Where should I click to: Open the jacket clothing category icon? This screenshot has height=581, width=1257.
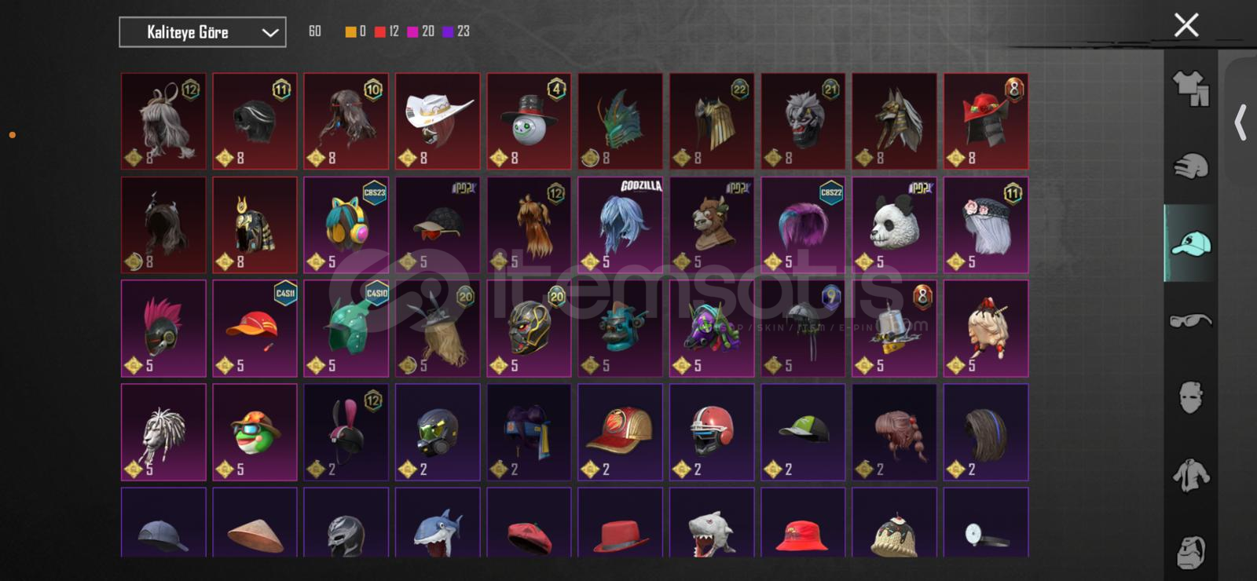[x=1191, y=475]
